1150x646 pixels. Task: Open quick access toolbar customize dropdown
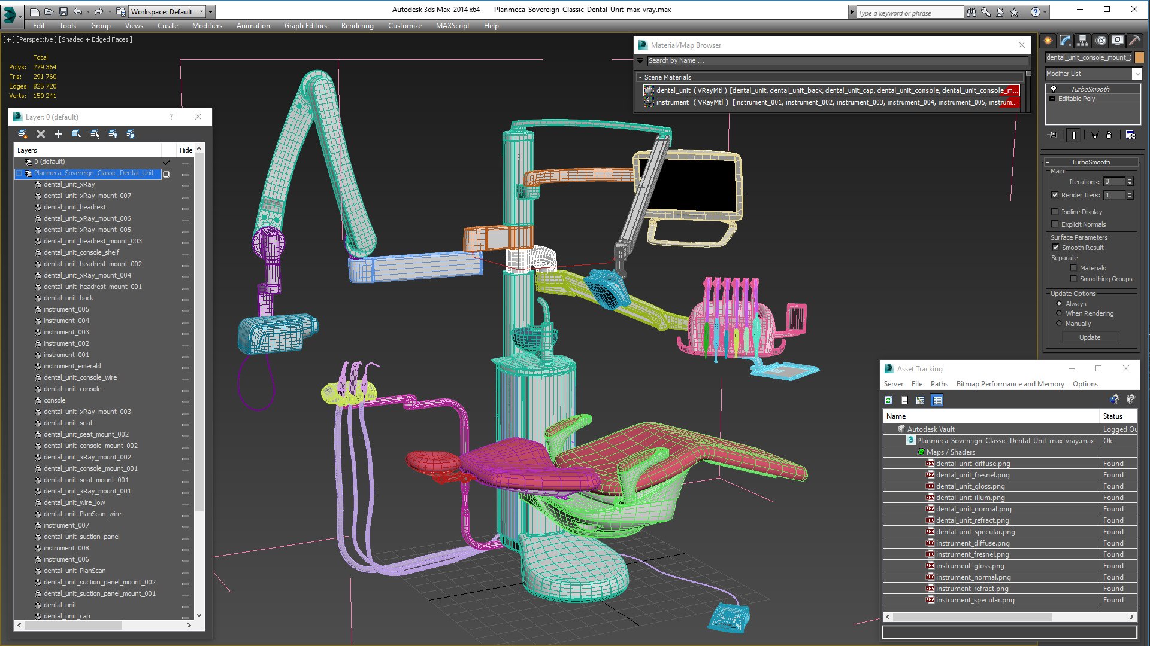211,11
